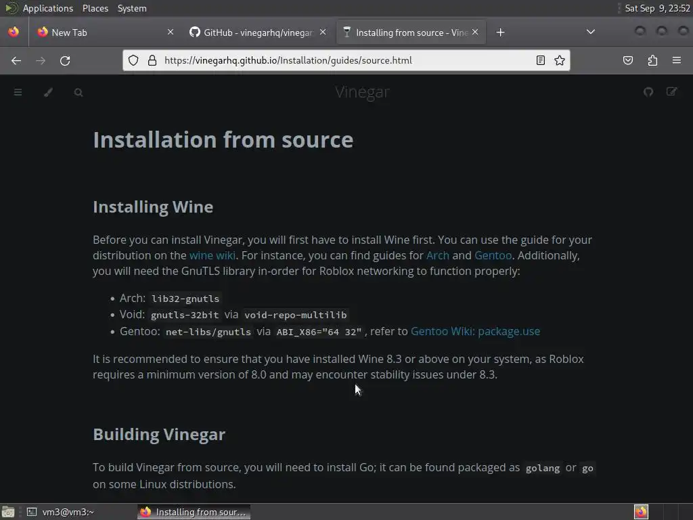Screen dimensions: 693x520
Task: Follow the wine wiki link
Action: click(x=213, y=255)
